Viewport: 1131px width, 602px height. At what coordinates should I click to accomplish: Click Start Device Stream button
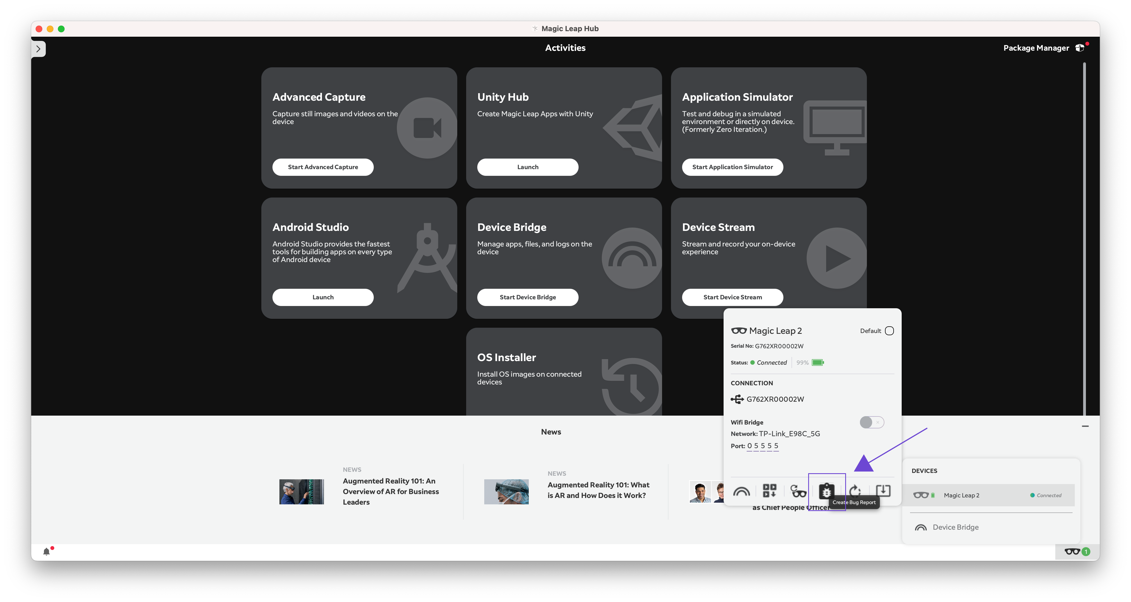[x=732, y=297]
